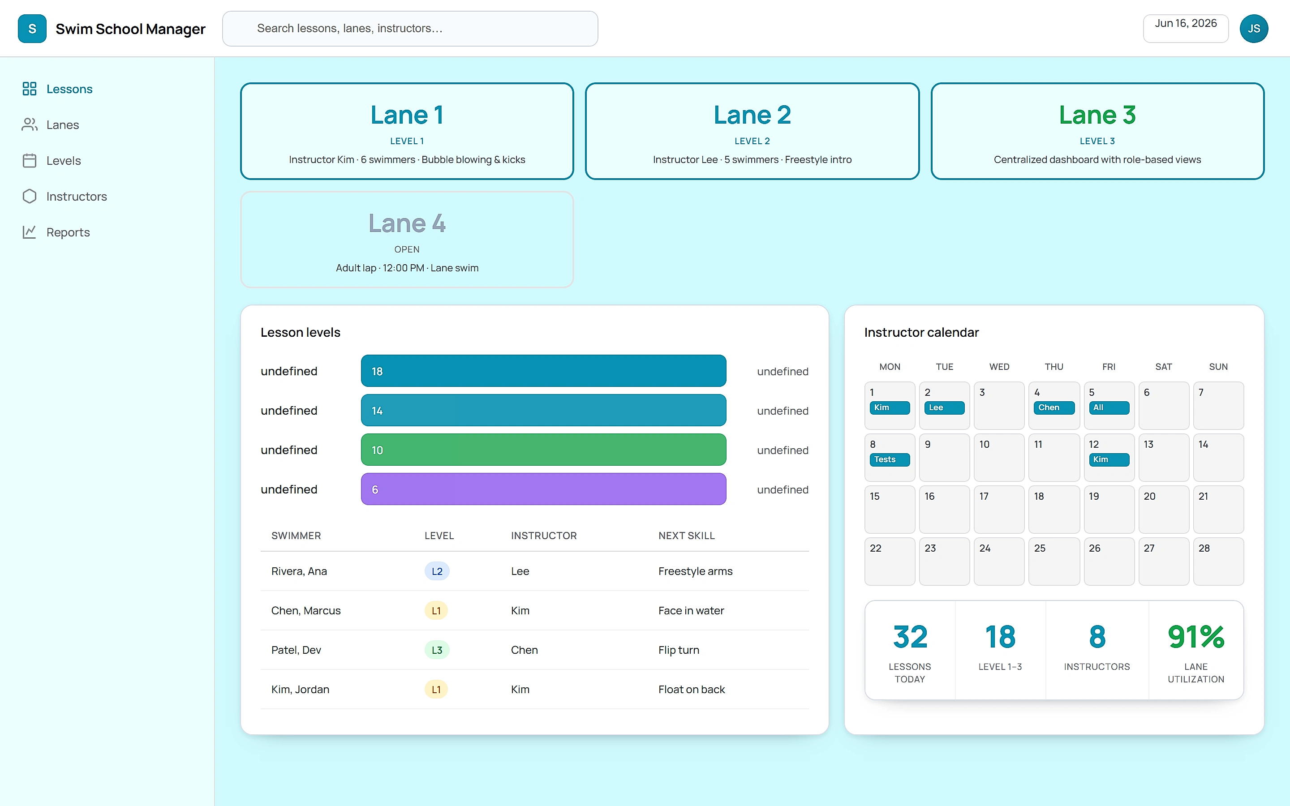Viewport: 1290px width, 806px height.
Task: Click the 32 Lessons Today stat
Action: [910, 650]
